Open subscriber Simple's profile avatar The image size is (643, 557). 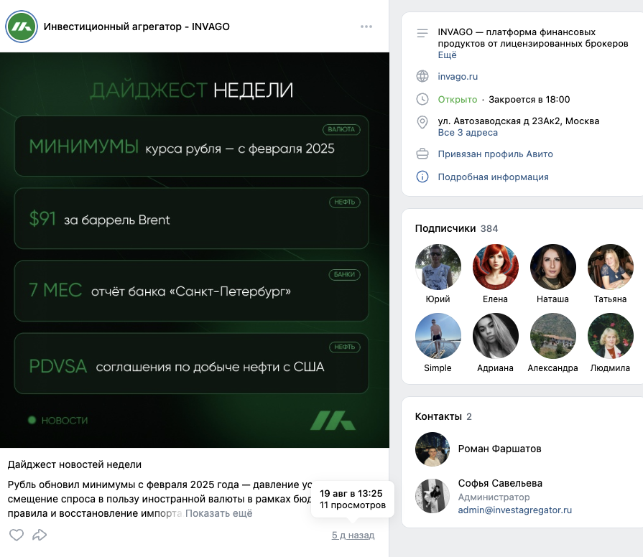pyautogui.click(x=438, y=336)
